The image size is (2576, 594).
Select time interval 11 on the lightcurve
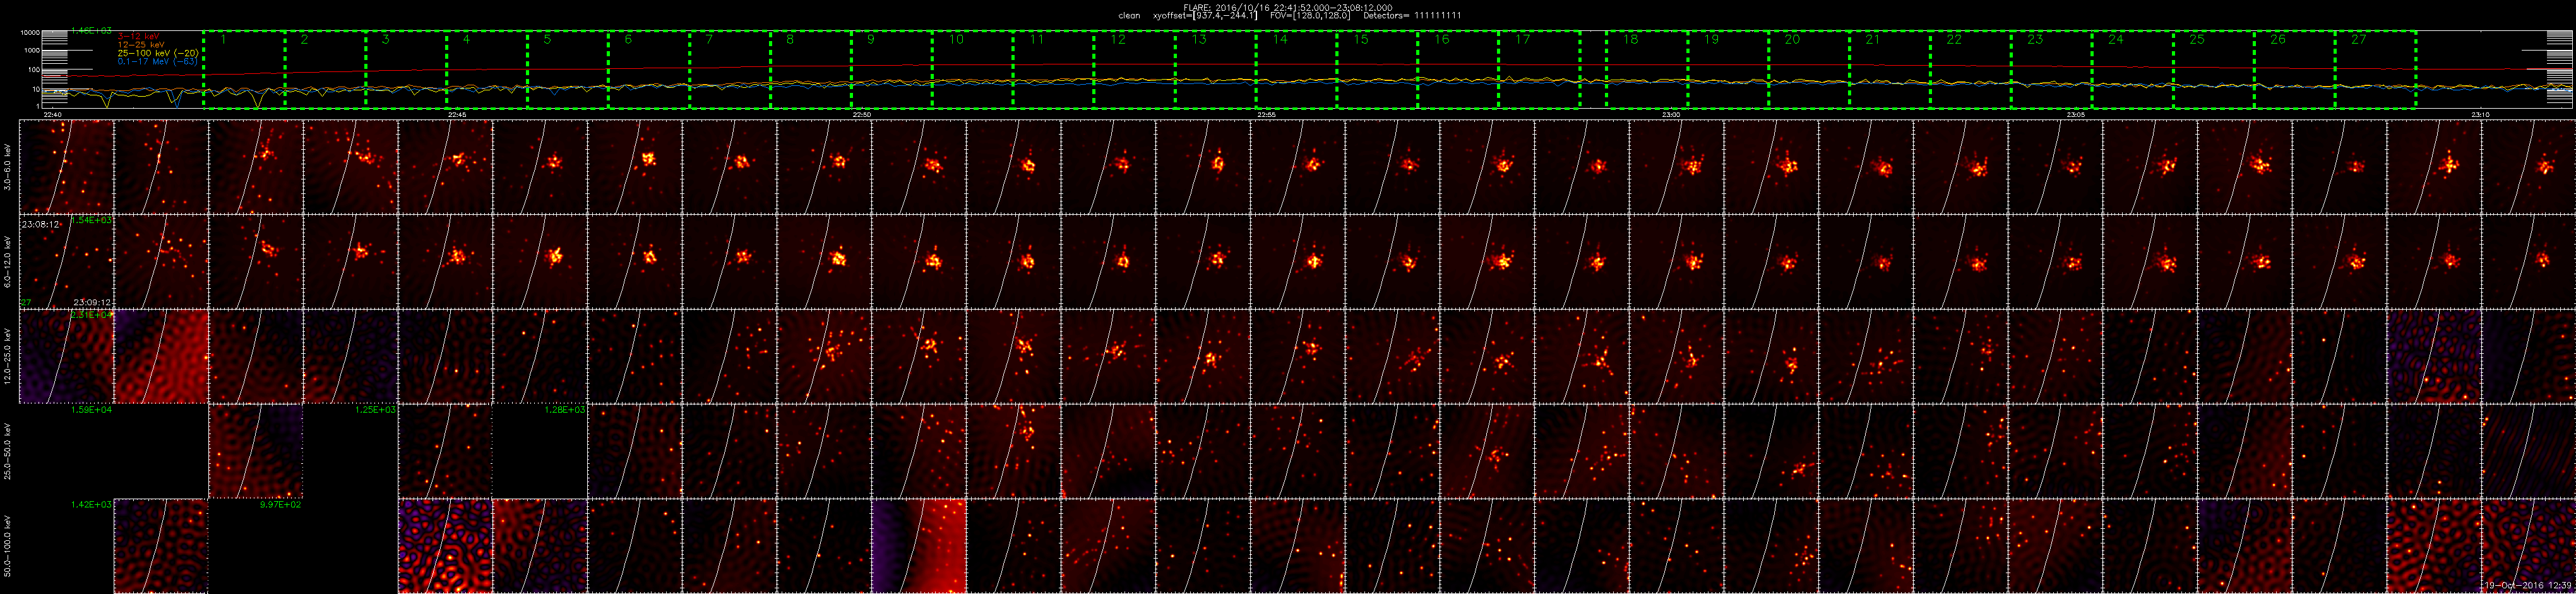[1054, 69]
